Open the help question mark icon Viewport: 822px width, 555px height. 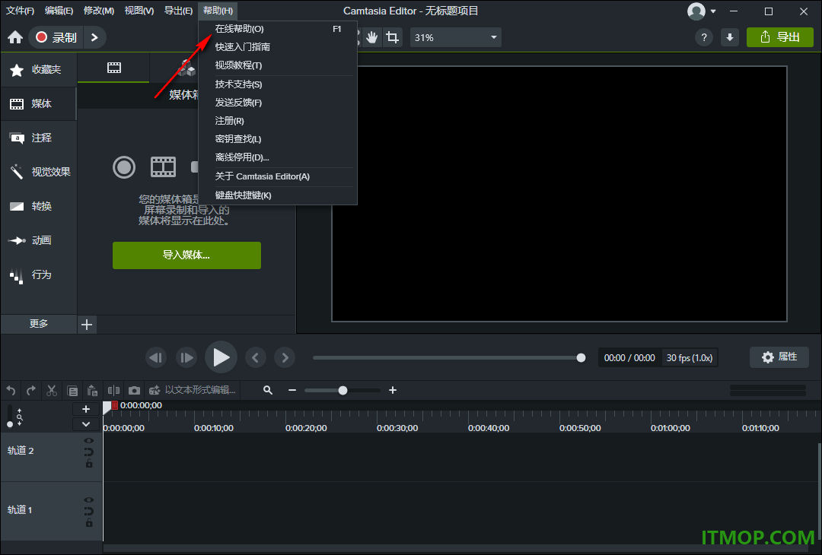704,37
